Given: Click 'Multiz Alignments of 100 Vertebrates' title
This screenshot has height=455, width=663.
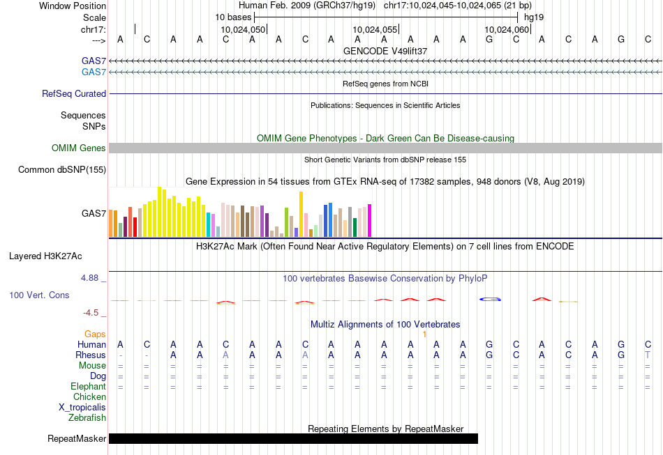Looking at the screenshot, I should [x=385, y=324].
